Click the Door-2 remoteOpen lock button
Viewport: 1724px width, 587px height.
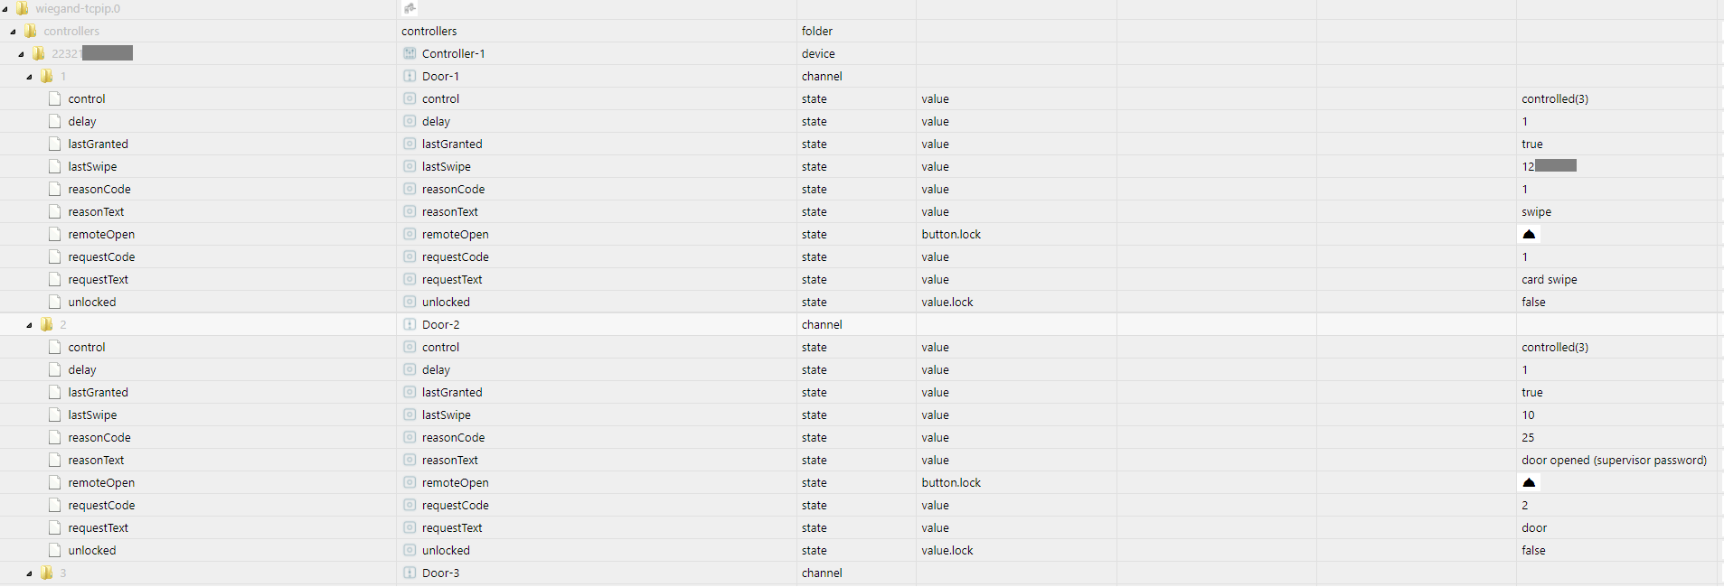tap(1529, 482)
